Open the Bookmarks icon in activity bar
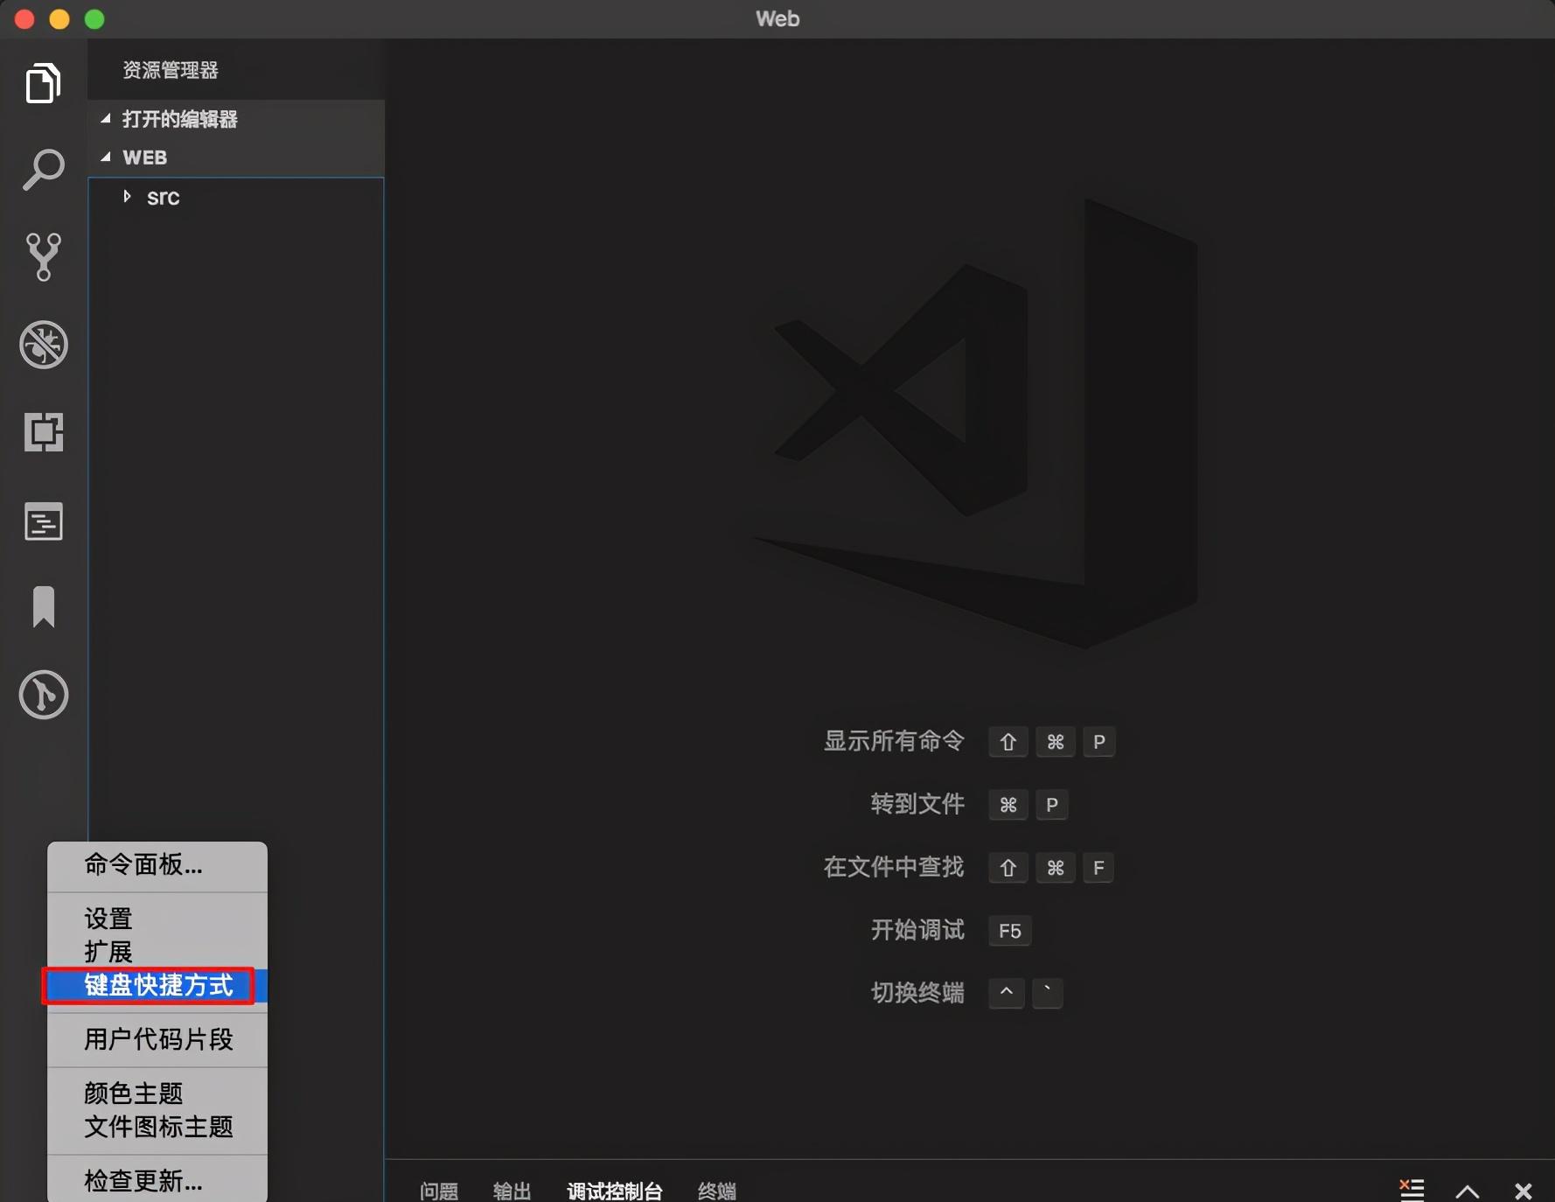The image size is (1555, 1202). (x=43, y=607)
